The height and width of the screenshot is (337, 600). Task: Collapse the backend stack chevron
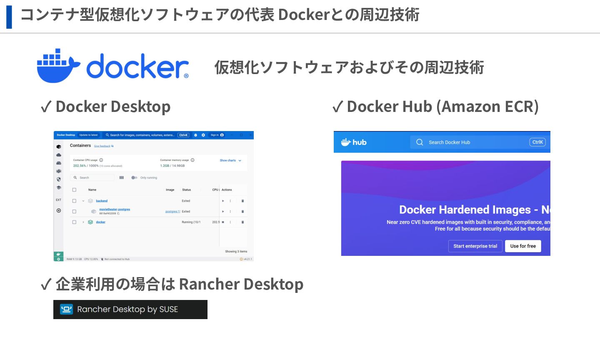(x=83, y=201)
